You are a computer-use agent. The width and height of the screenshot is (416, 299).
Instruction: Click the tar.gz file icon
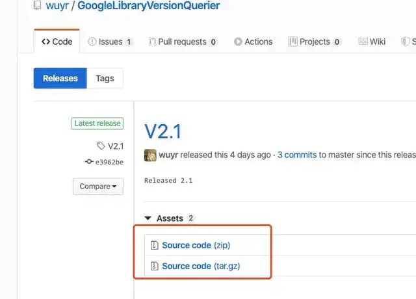click(x=155, y=266)
